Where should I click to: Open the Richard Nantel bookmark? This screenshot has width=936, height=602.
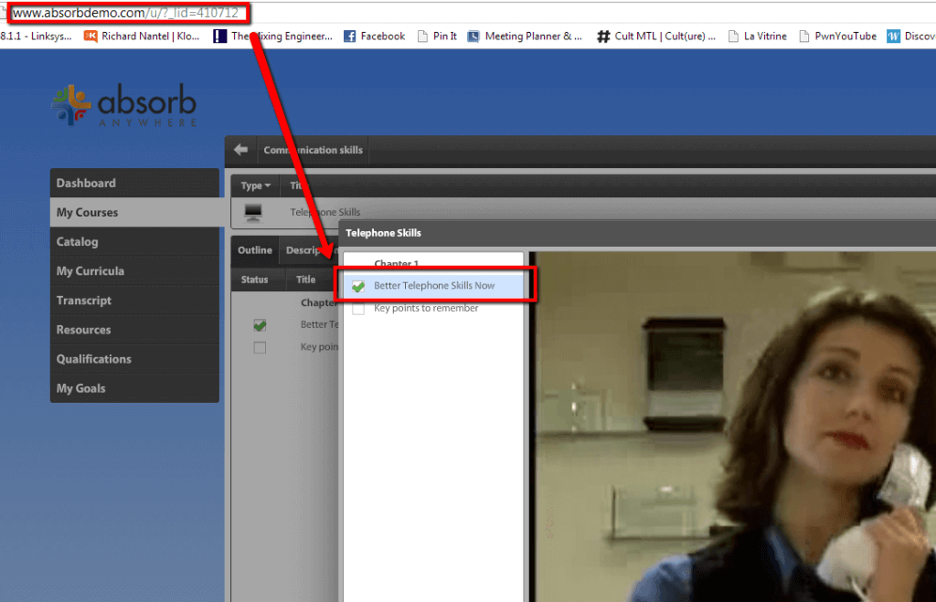[x=142, y=37]
